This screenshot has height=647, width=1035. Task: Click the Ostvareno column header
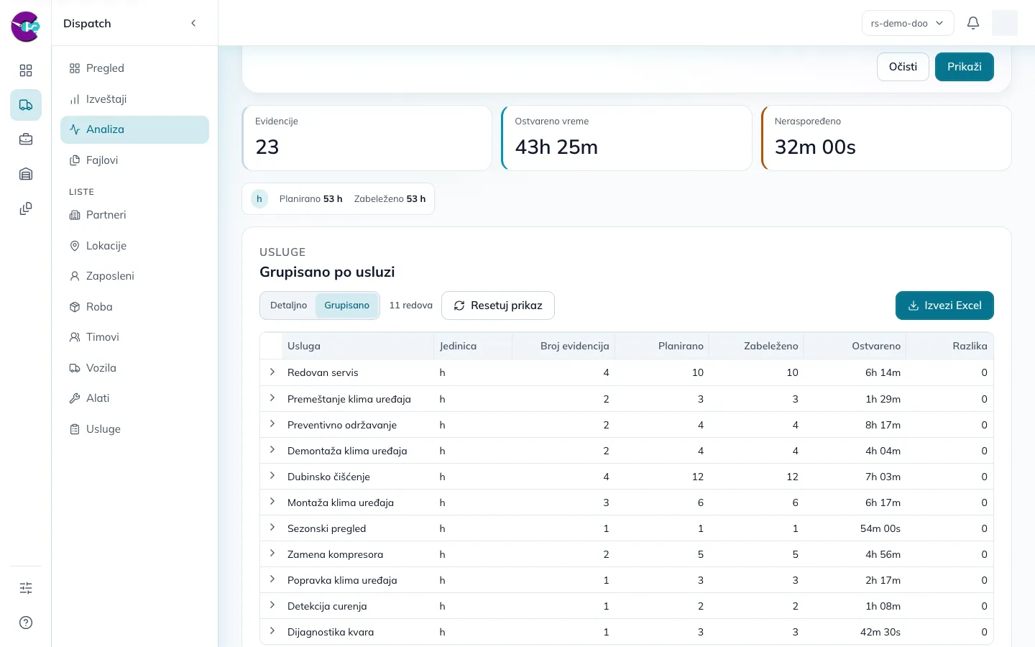(855, 346)
